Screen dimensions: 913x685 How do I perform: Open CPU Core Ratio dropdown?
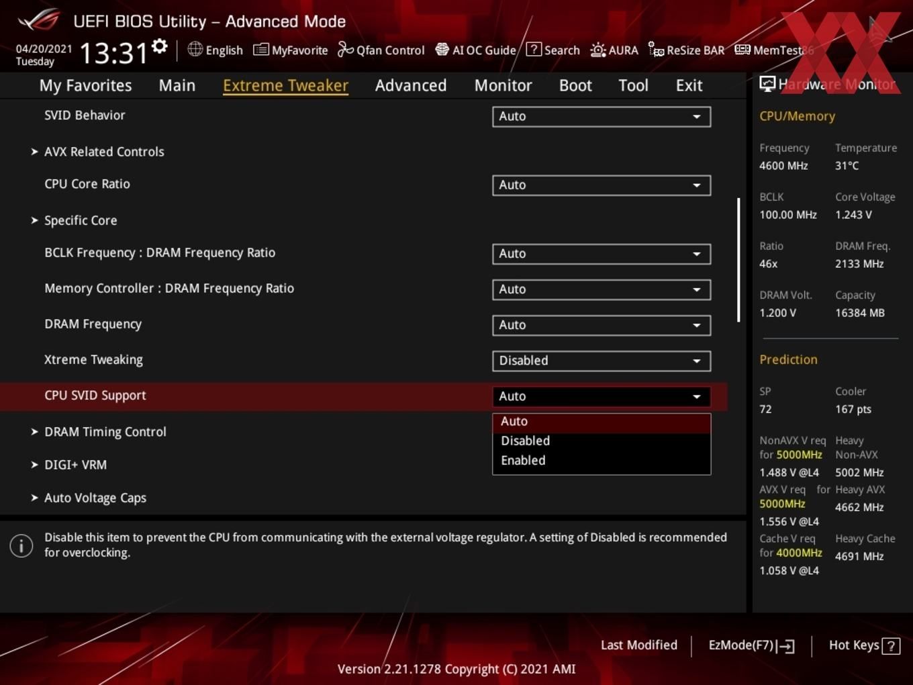[x=602, y=185]
